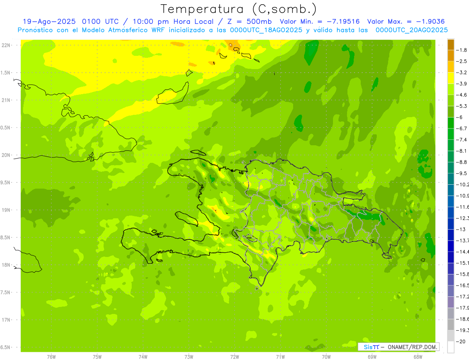Click the '22N' latitude label

click(x=6, y=45)
